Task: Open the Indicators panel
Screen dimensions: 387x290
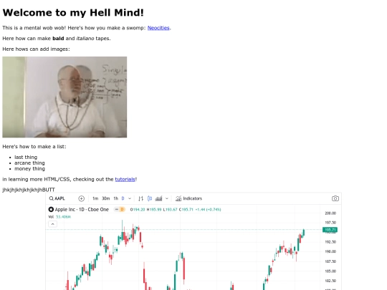Action: pyautogui.click(x=188, y=198)
